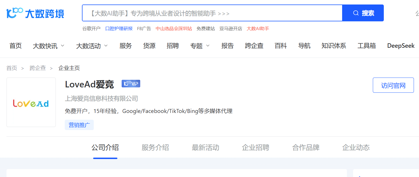This screenshot has width=419, height=177.
Task: Switch to the 企业招聘 tab
Action: click(255, 147)
